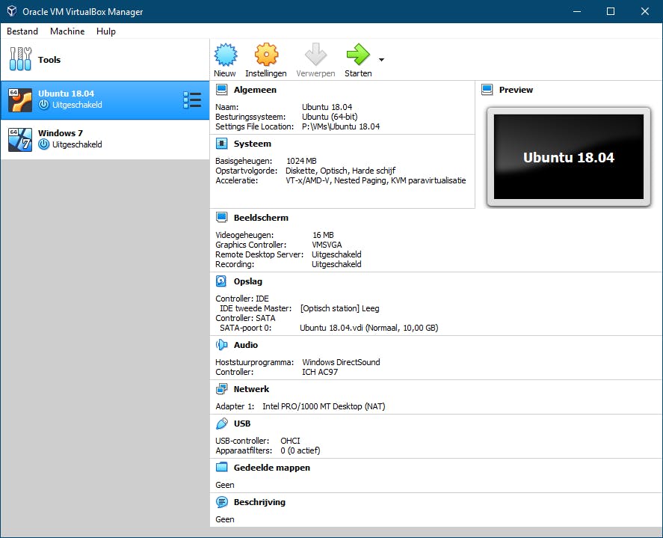Click the VirtualBox cube icon in title bar
The image size is (663, 538).
12,11
